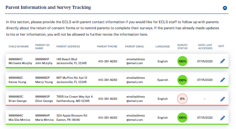Click the address 324 Apple Blossom Rd
This screenshot has height=129, width=236.
[x=72, y=115]
